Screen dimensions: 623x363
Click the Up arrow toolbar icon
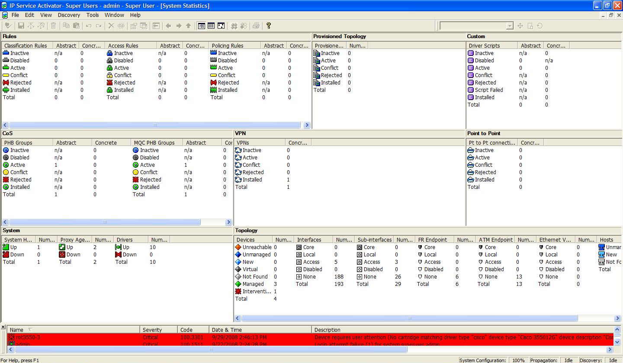188,26
